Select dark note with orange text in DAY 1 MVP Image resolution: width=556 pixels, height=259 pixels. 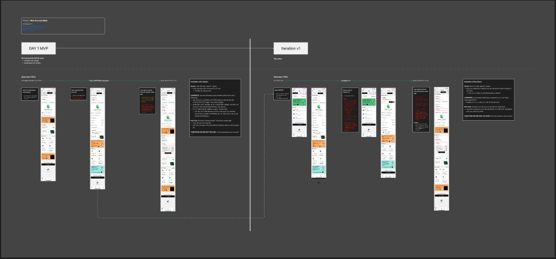pos(148,101)
